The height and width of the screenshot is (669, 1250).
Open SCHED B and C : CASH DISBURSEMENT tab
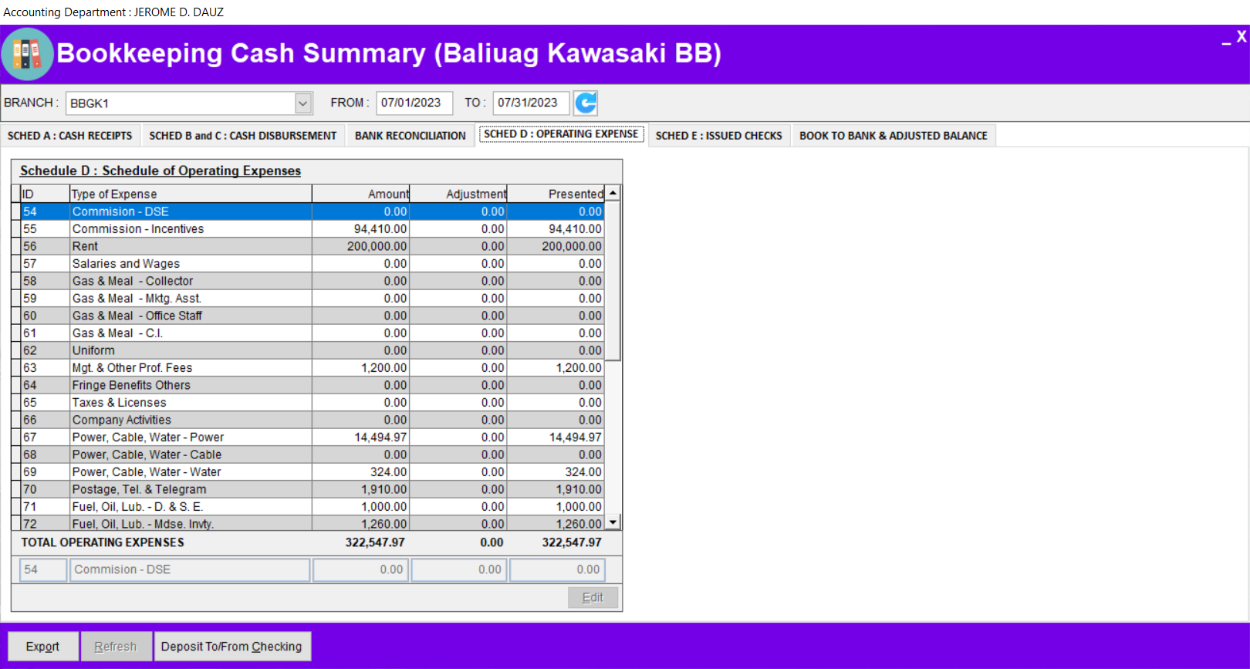point(243,135)
